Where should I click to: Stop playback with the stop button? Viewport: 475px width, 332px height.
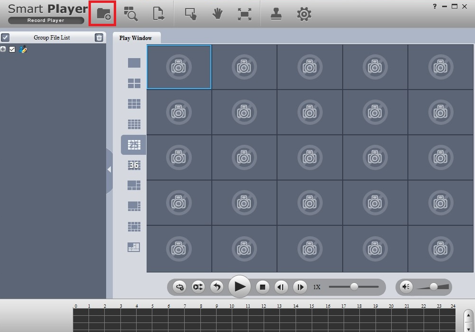coord(263,287)
